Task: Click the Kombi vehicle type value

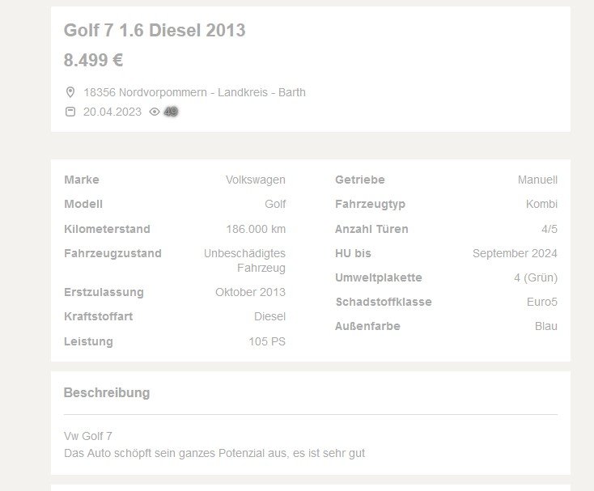Action: 541,204
